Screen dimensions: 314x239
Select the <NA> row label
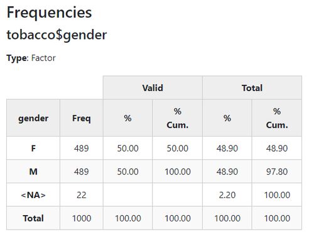pyautogui.click(x=33, y=195)
